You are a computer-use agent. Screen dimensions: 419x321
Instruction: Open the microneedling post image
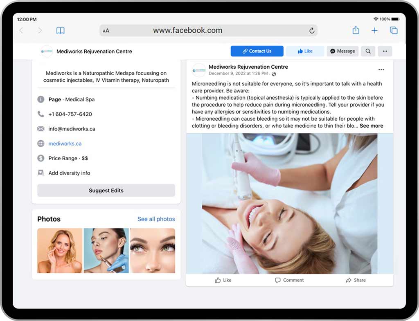point(290,204)
